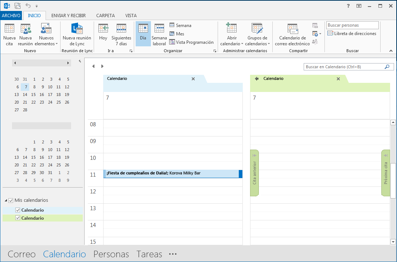Start a Nueva reunión de Lync
The image size is (397, 262).
(77, 34)
